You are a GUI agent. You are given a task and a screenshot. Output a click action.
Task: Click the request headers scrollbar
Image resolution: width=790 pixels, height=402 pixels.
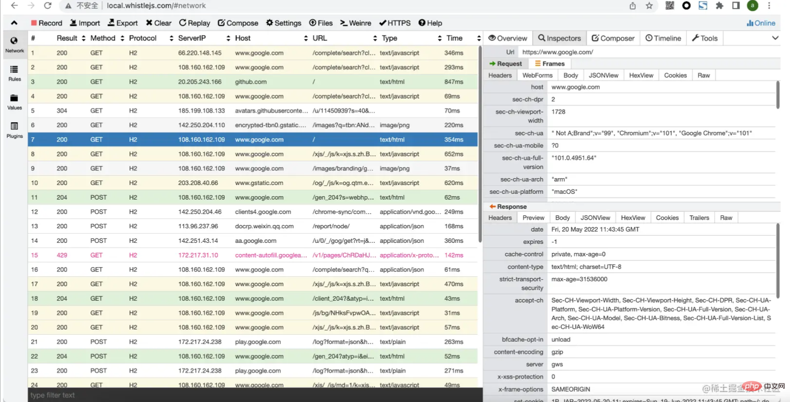click(777, 95)
